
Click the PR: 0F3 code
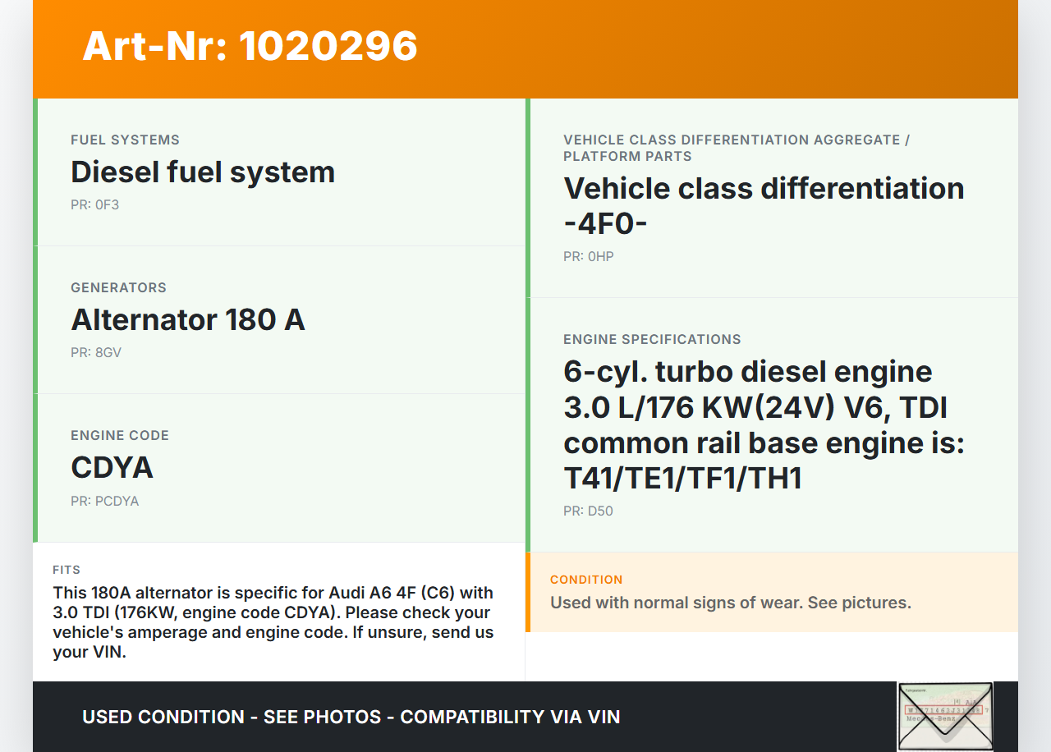click(x=94, y=204)
